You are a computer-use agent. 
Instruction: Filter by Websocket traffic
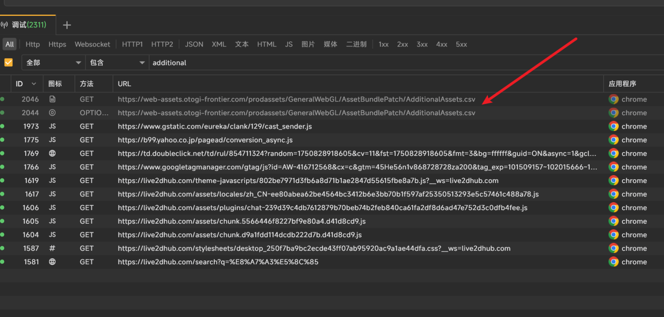(x=92, y=44)
